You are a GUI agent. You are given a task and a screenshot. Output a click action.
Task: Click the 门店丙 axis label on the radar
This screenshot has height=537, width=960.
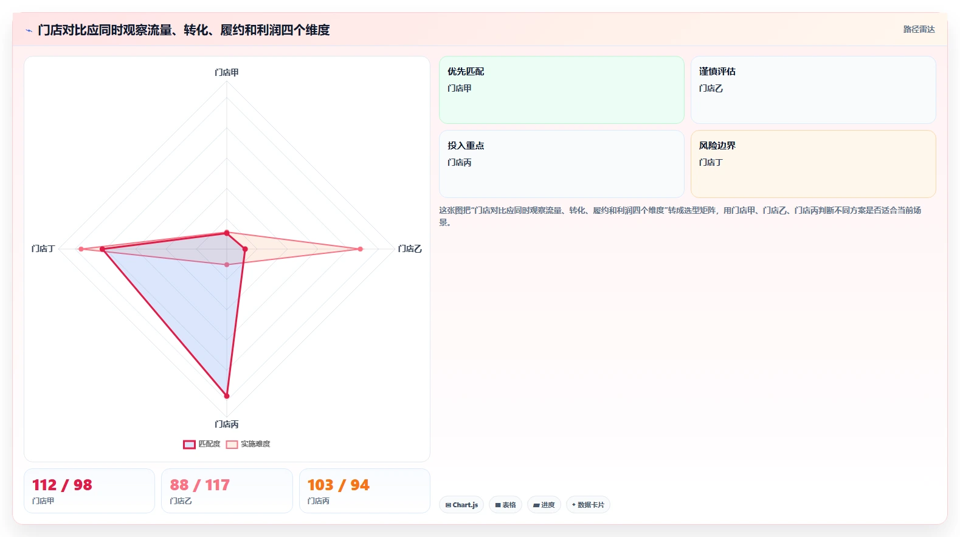pyautogui.click(x=227, y=424)
